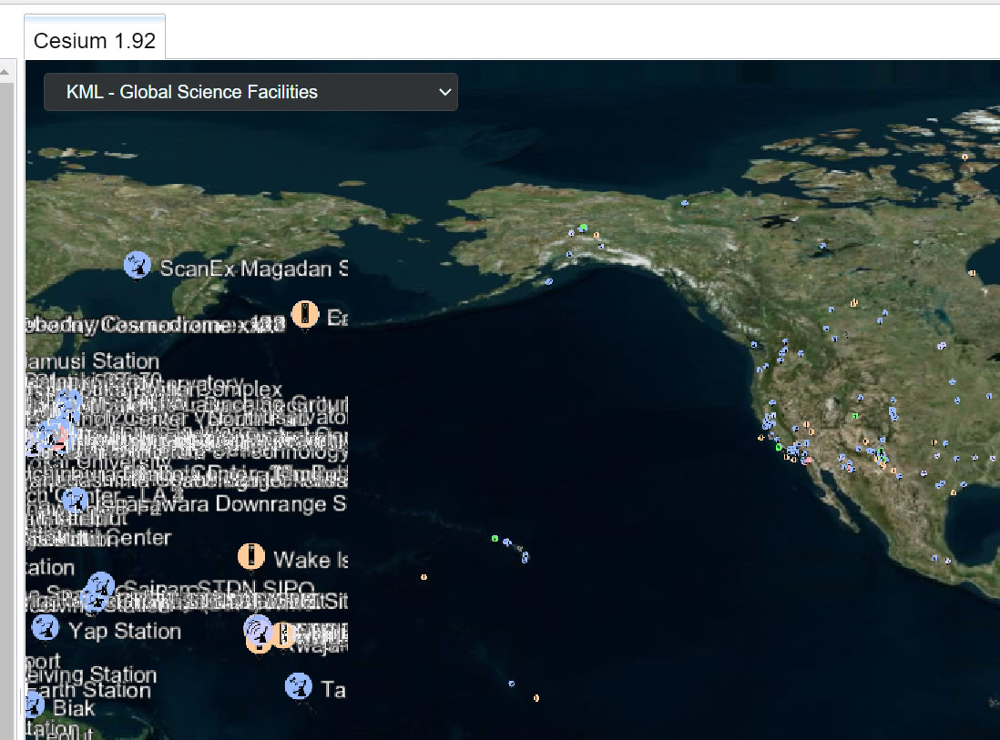Viewport: 1000px width, 740px height.
Task: Click the Wake Is label text
Action: [x=311, y=561]
